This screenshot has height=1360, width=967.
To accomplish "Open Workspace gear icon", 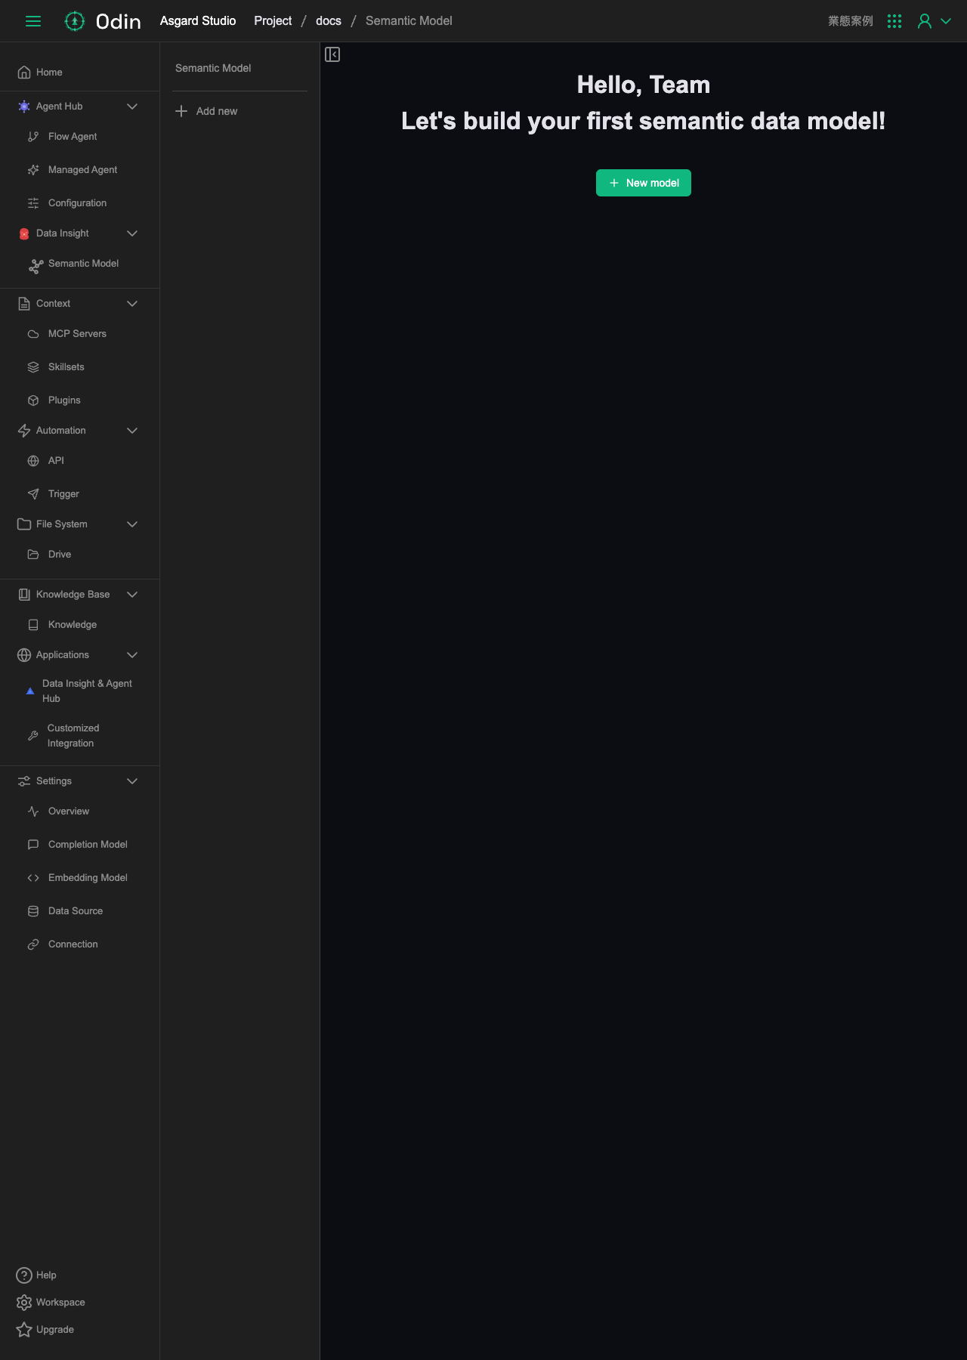I will coord(24,1303).
